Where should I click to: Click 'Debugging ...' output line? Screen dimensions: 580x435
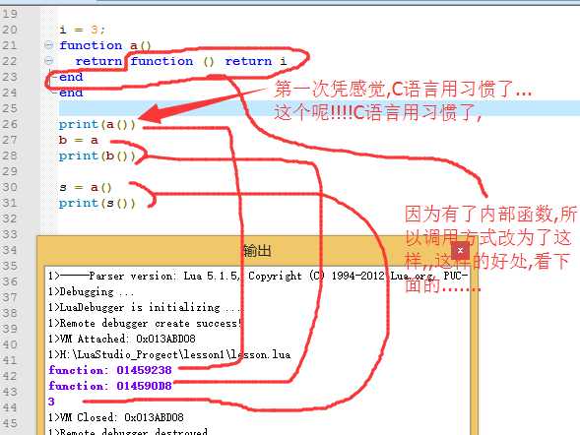(x=91, y=291)
